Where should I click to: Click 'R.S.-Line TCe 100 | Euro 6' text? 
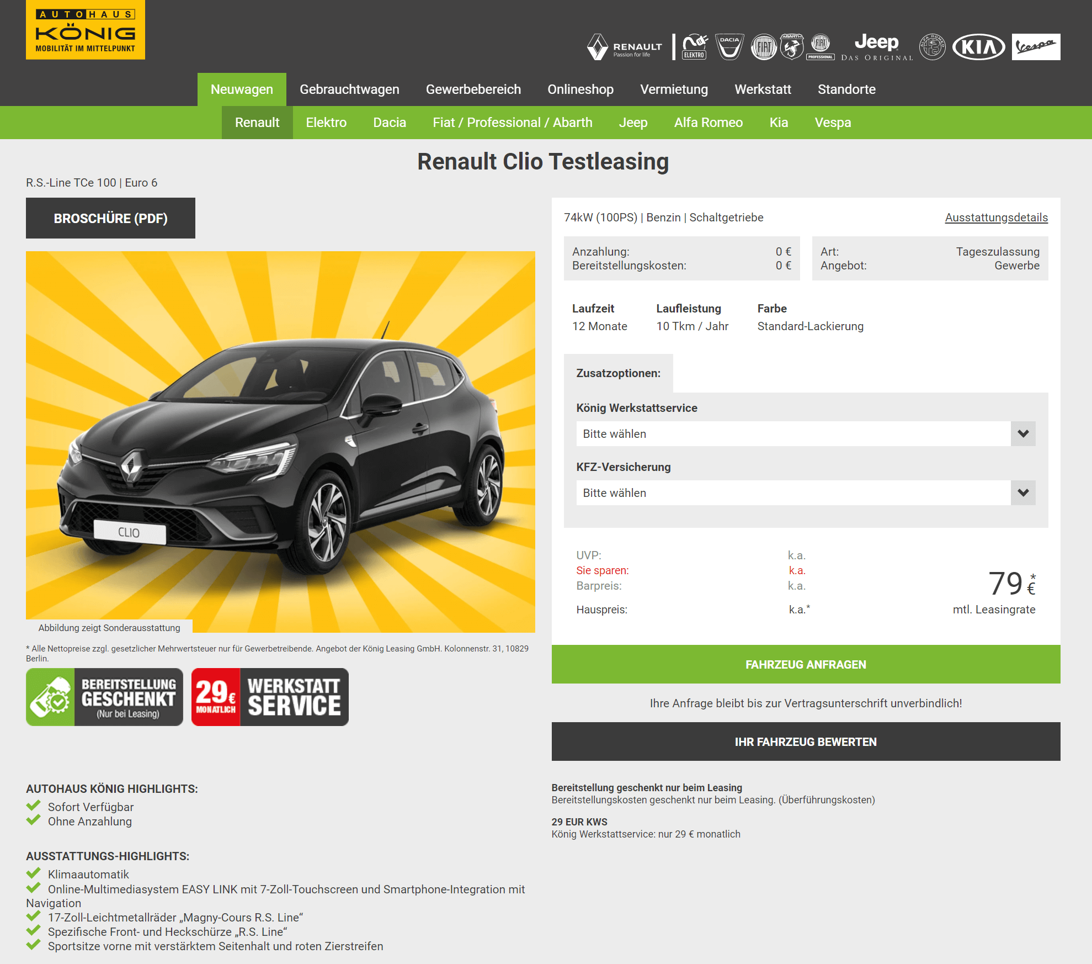click(x=92, y=183)
